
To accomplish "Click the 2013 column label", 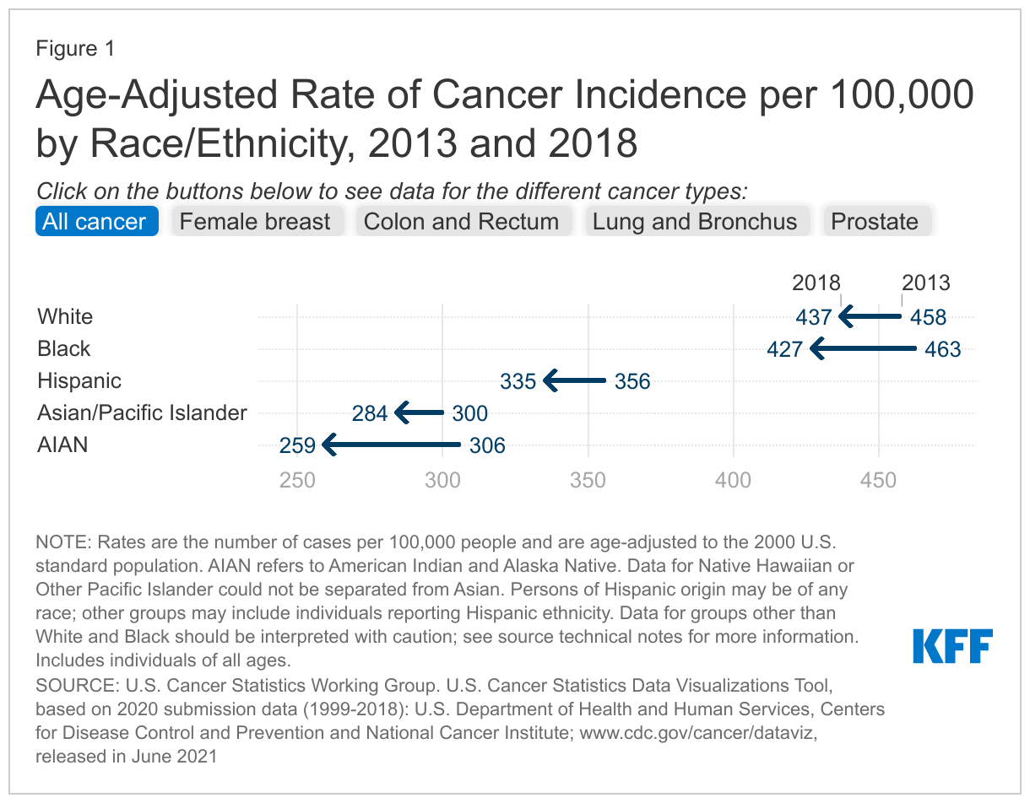I will point(925,283).
